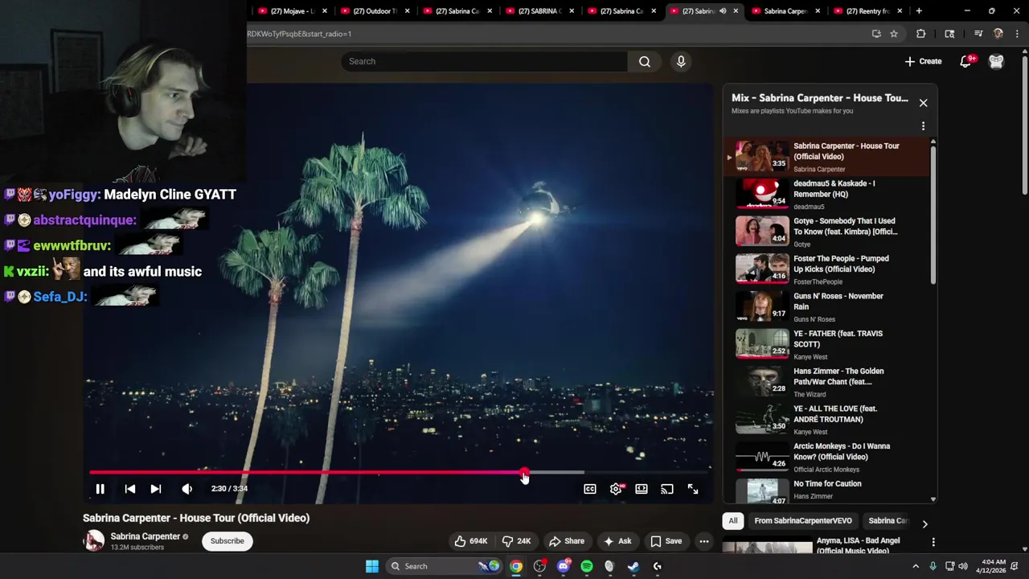
Task: Open the more actions menu under the video
Action: 704,541
